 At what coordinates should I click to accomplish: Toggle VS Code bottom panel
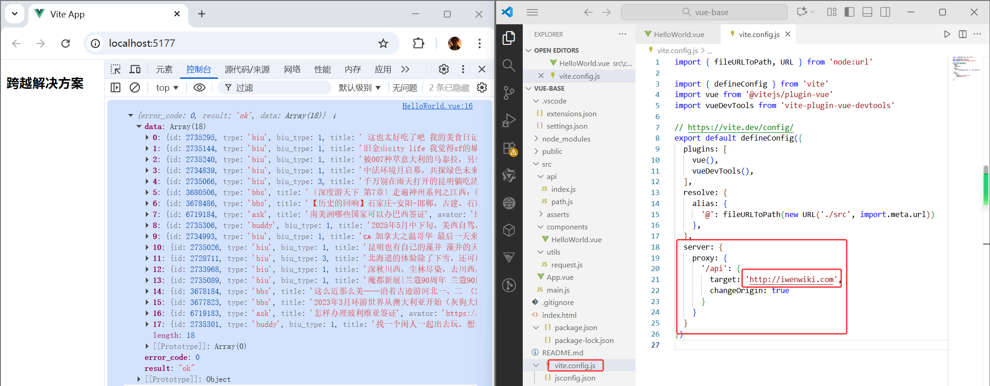tap(867, 12)
